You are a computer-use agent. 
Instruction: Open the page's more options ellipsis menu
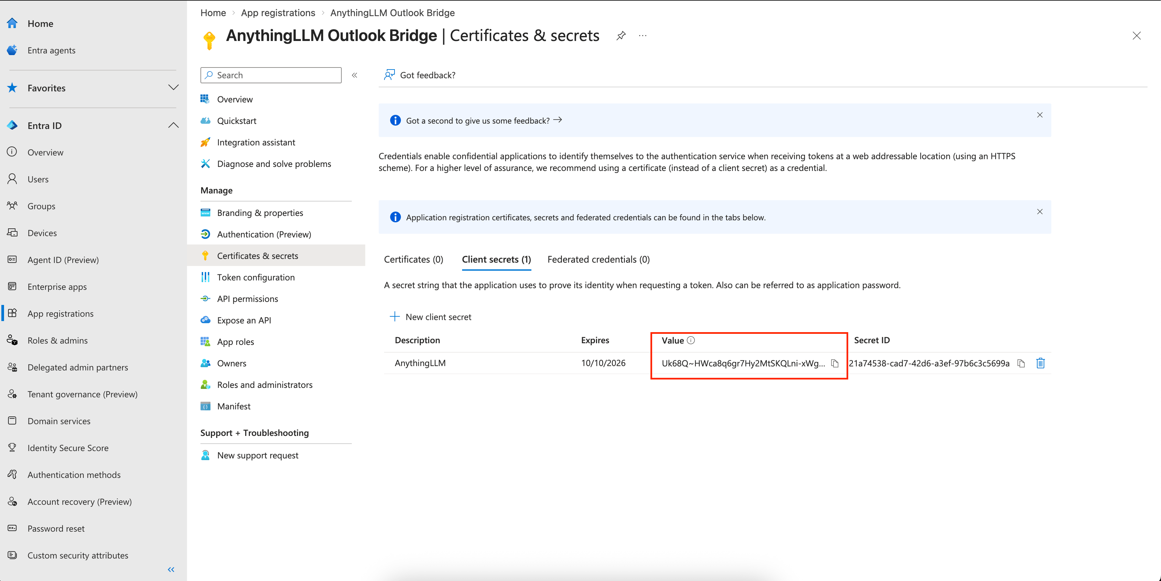click(642, 36)
